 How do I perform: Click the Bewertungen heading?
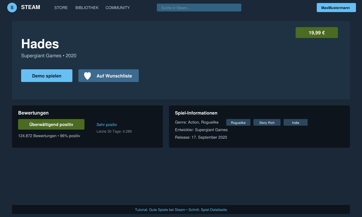[x=33, y=113]
